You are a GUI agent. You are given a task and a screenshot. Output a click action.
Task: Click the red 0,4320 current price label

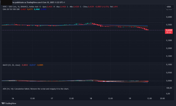(169, 30)
